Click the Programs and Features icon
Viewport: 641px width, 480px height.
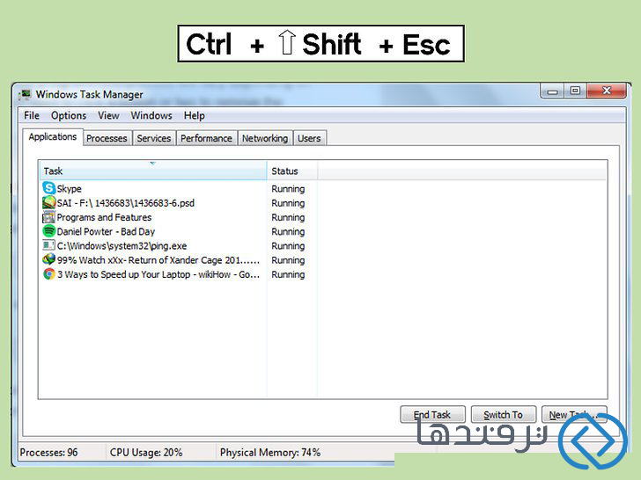(49, 217)
